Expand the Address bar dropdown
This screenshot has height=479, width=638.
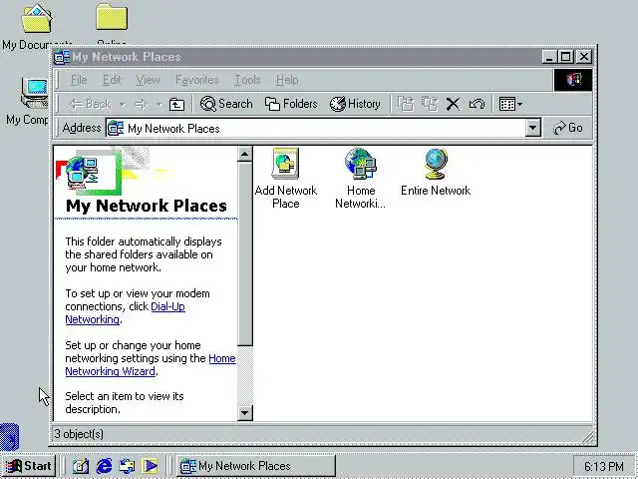point(532,128)
